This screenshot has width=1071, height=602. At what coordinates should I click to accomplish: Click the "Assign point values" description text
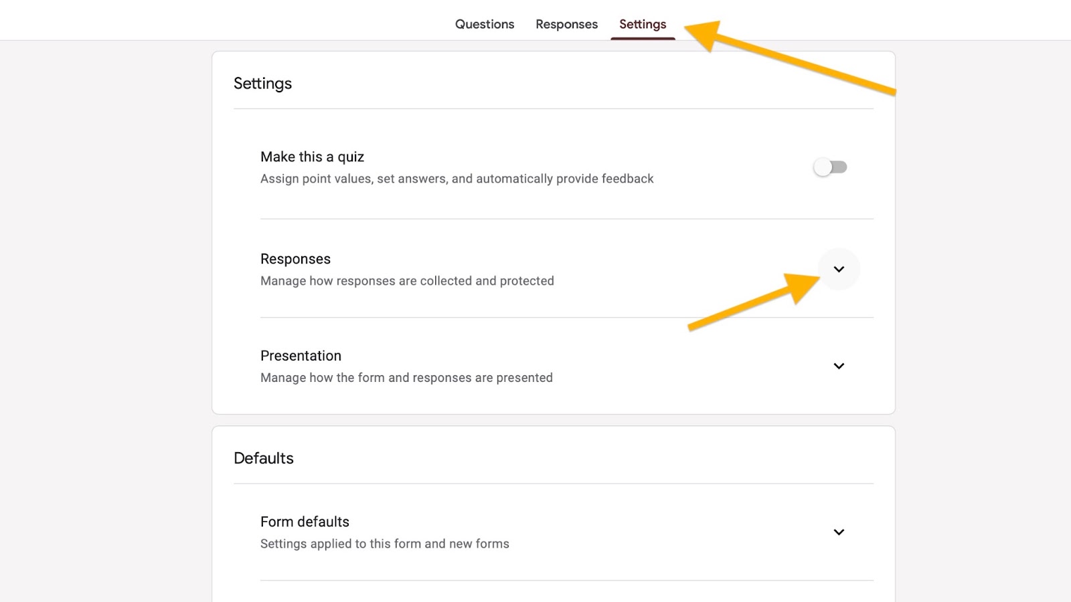click(457, 179)
